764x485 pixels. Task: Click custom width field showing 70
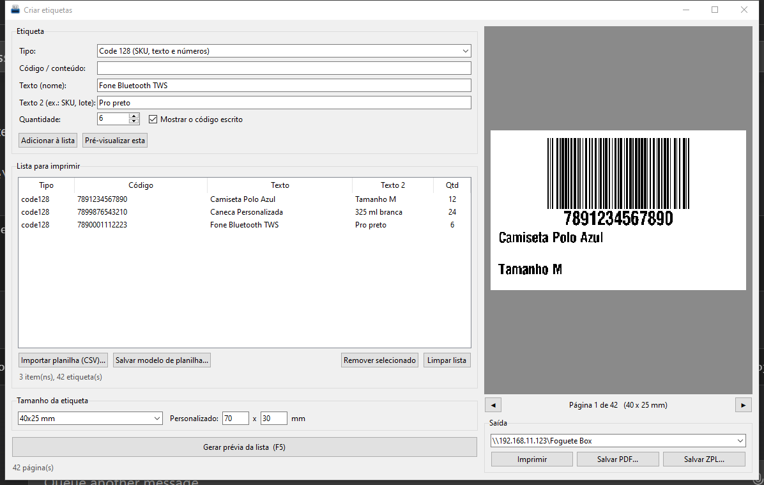coord(235,418)
